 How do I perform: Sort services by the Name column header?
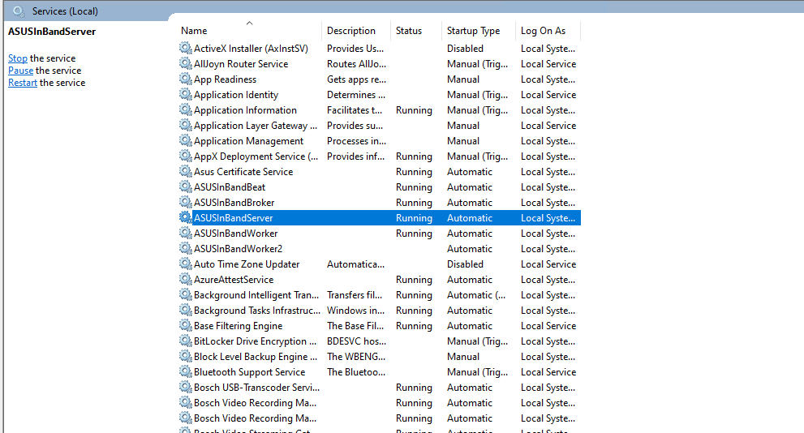(249, 31)
